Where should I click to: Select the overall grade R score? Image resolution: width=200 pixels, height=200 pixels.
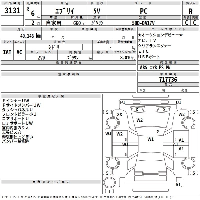coord(190,11)
